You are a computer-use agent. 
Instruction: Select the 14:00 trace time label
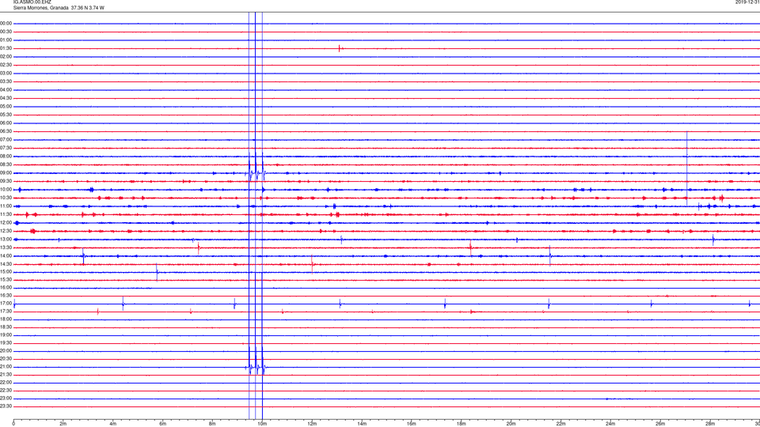(6, 255)
